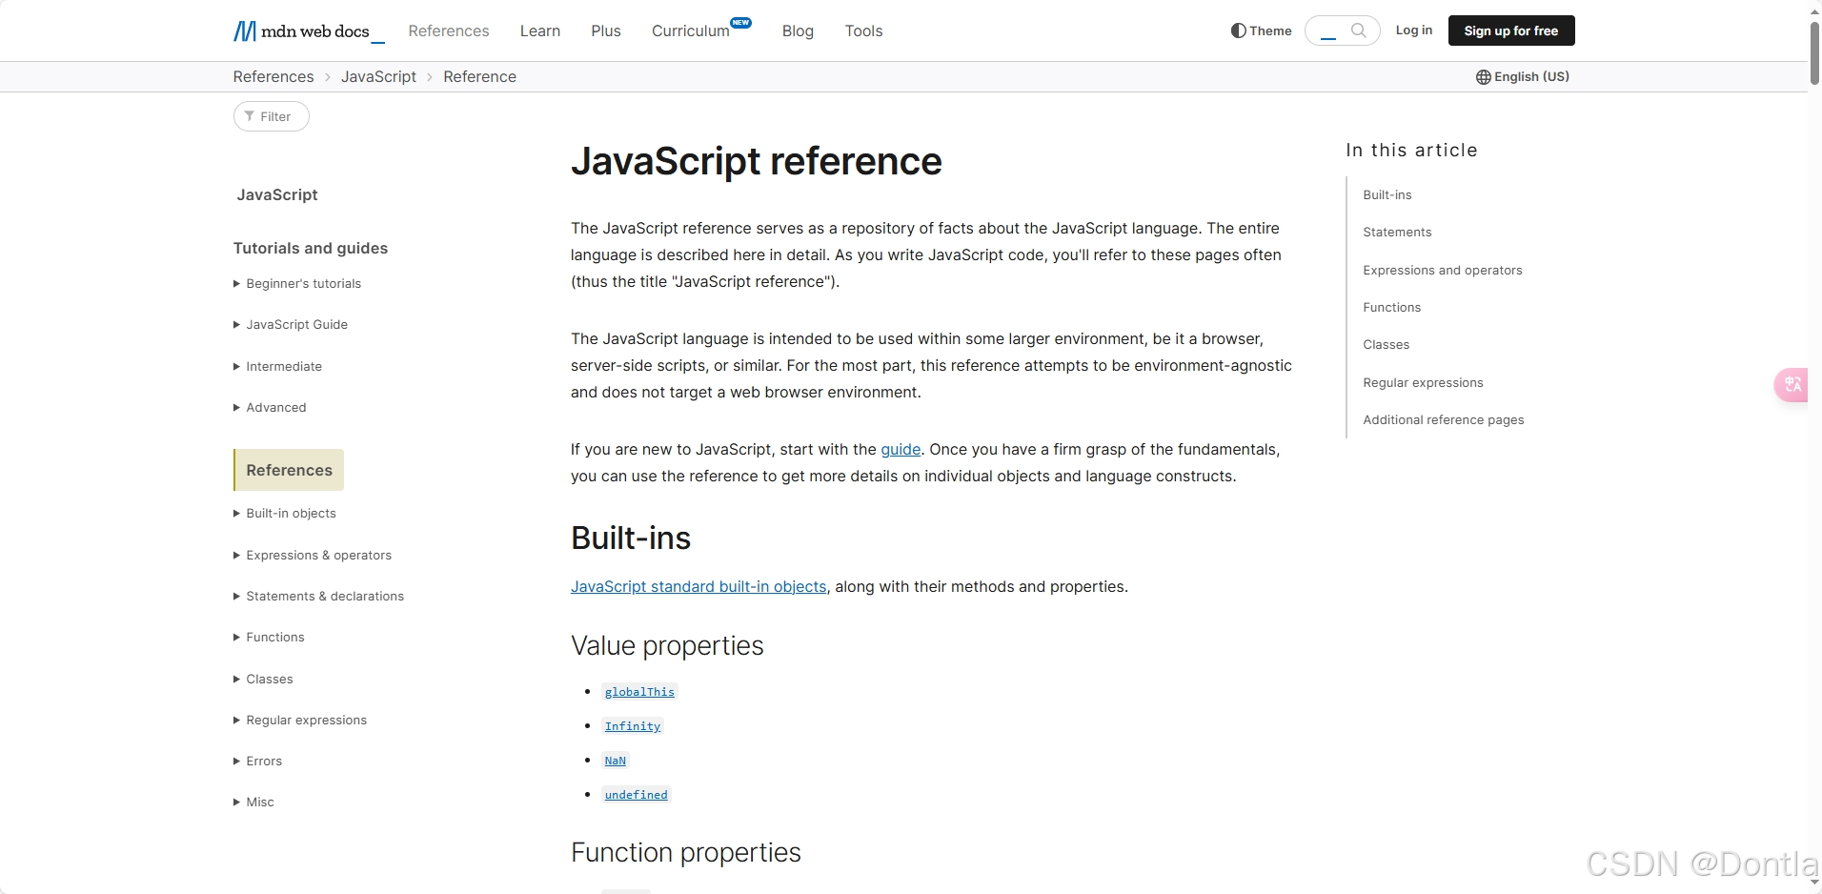Open Plus top navigation menu
This screenshot has height=894, width=1822.
pyautogui.click(x=606, y=31)
